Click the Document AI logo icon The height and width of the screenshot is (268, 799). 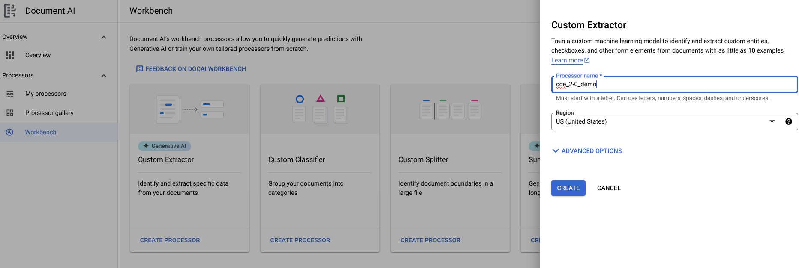(10, 11)
